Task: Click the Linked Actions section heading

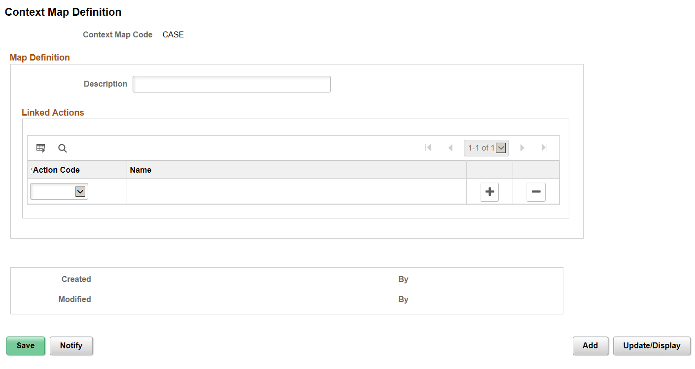Action: tap(53, 112)
